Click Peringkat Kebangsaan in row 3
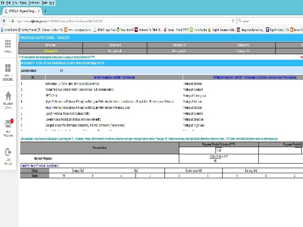 coord(194,95)
